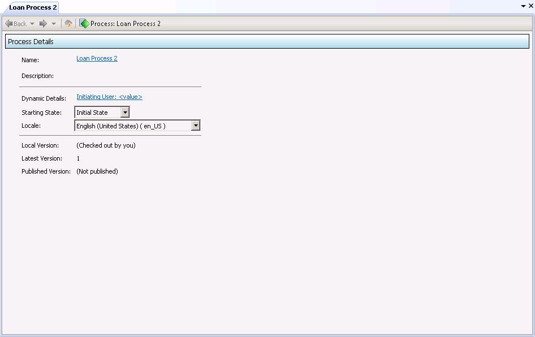Expand the Starting State dropdown arrow
This screenshot has width=535, height=337.
click(125, 113)
